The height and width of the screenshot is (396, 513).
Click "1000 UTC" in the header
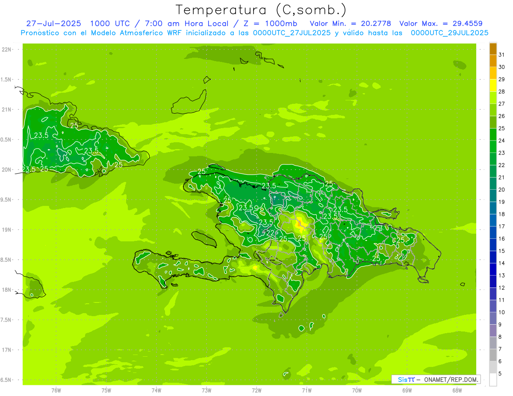click(x=109, y=23)
